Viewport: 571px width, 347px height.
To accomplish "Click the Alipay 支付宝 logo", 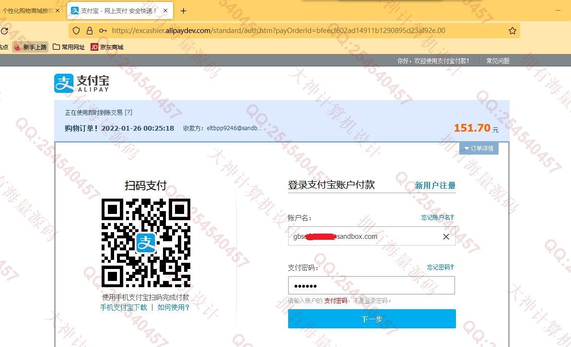I will click(x=82, y=83).
